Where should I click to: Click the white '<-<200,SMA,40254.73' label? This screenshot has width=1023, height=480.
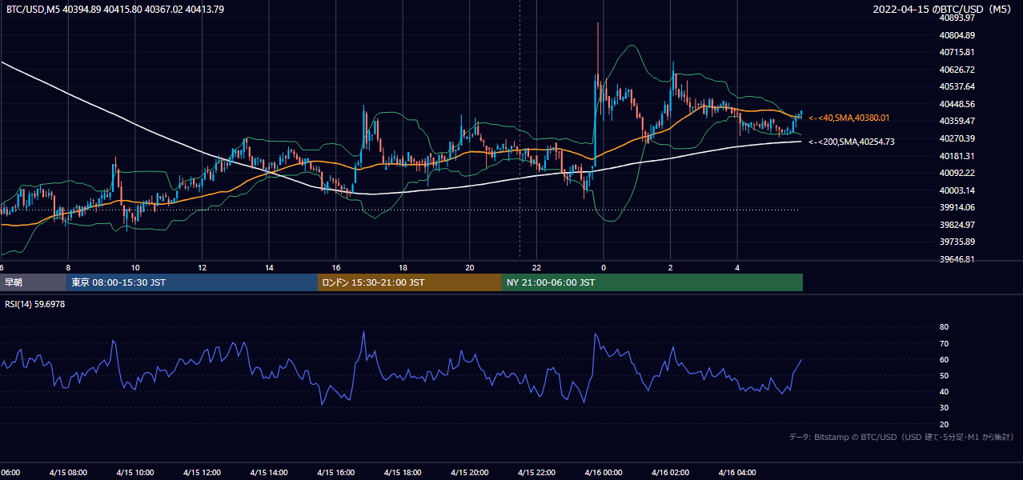pos(852,142)
